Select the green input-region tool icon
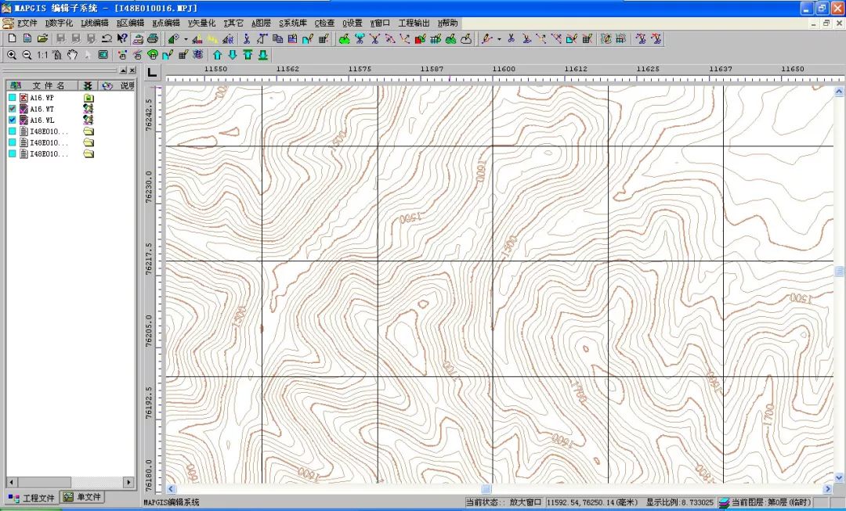The image size is (846, 511). tap(344, 39)
